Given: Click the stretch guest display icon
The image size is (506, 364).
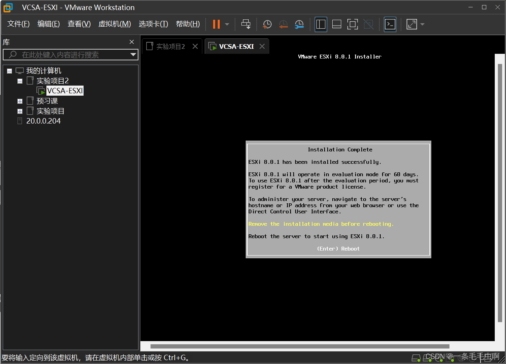Looking at the screenshot, I should [412, 24].
